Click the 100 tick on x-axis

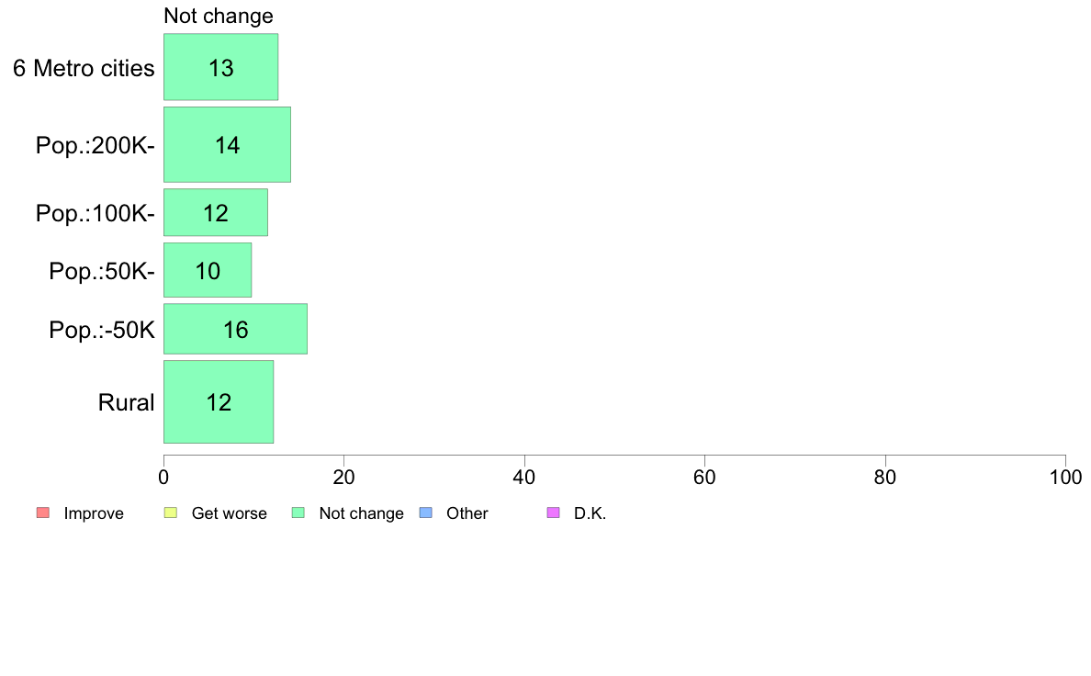pyautogui.click(x=1065, y=478)
